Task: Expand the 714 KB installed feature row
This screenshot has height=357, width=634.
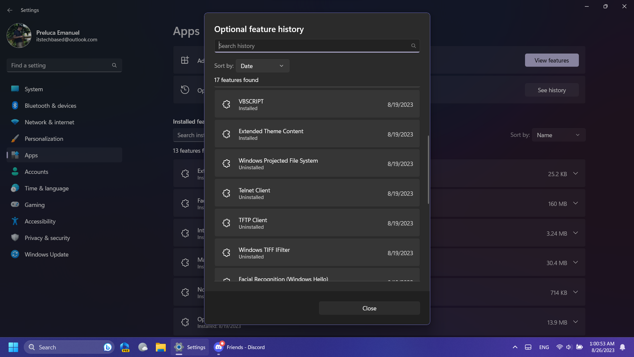Action: (x=576, y=292)
